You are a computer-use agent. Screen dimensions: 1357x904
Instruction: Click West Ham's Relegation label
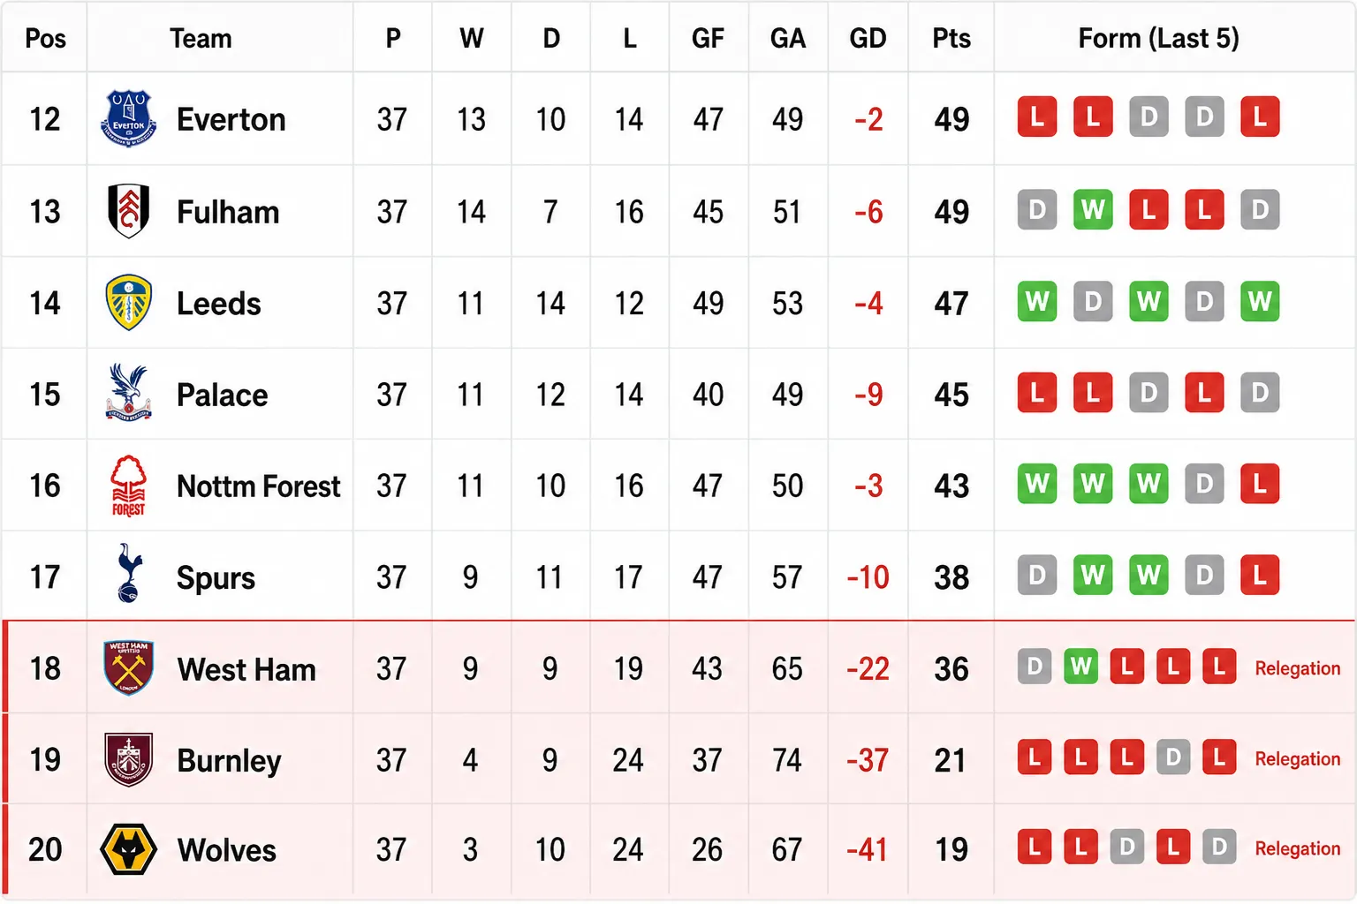coord(1297,668)
